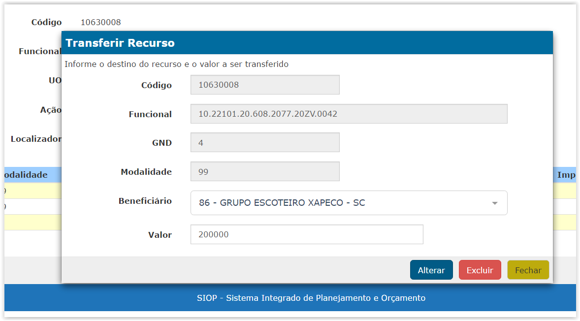The height and width of the screenshot is (321, 580).
Task: Click the instruction text under the dialog title
Action: pyautogui.click(x=176, y=64)
